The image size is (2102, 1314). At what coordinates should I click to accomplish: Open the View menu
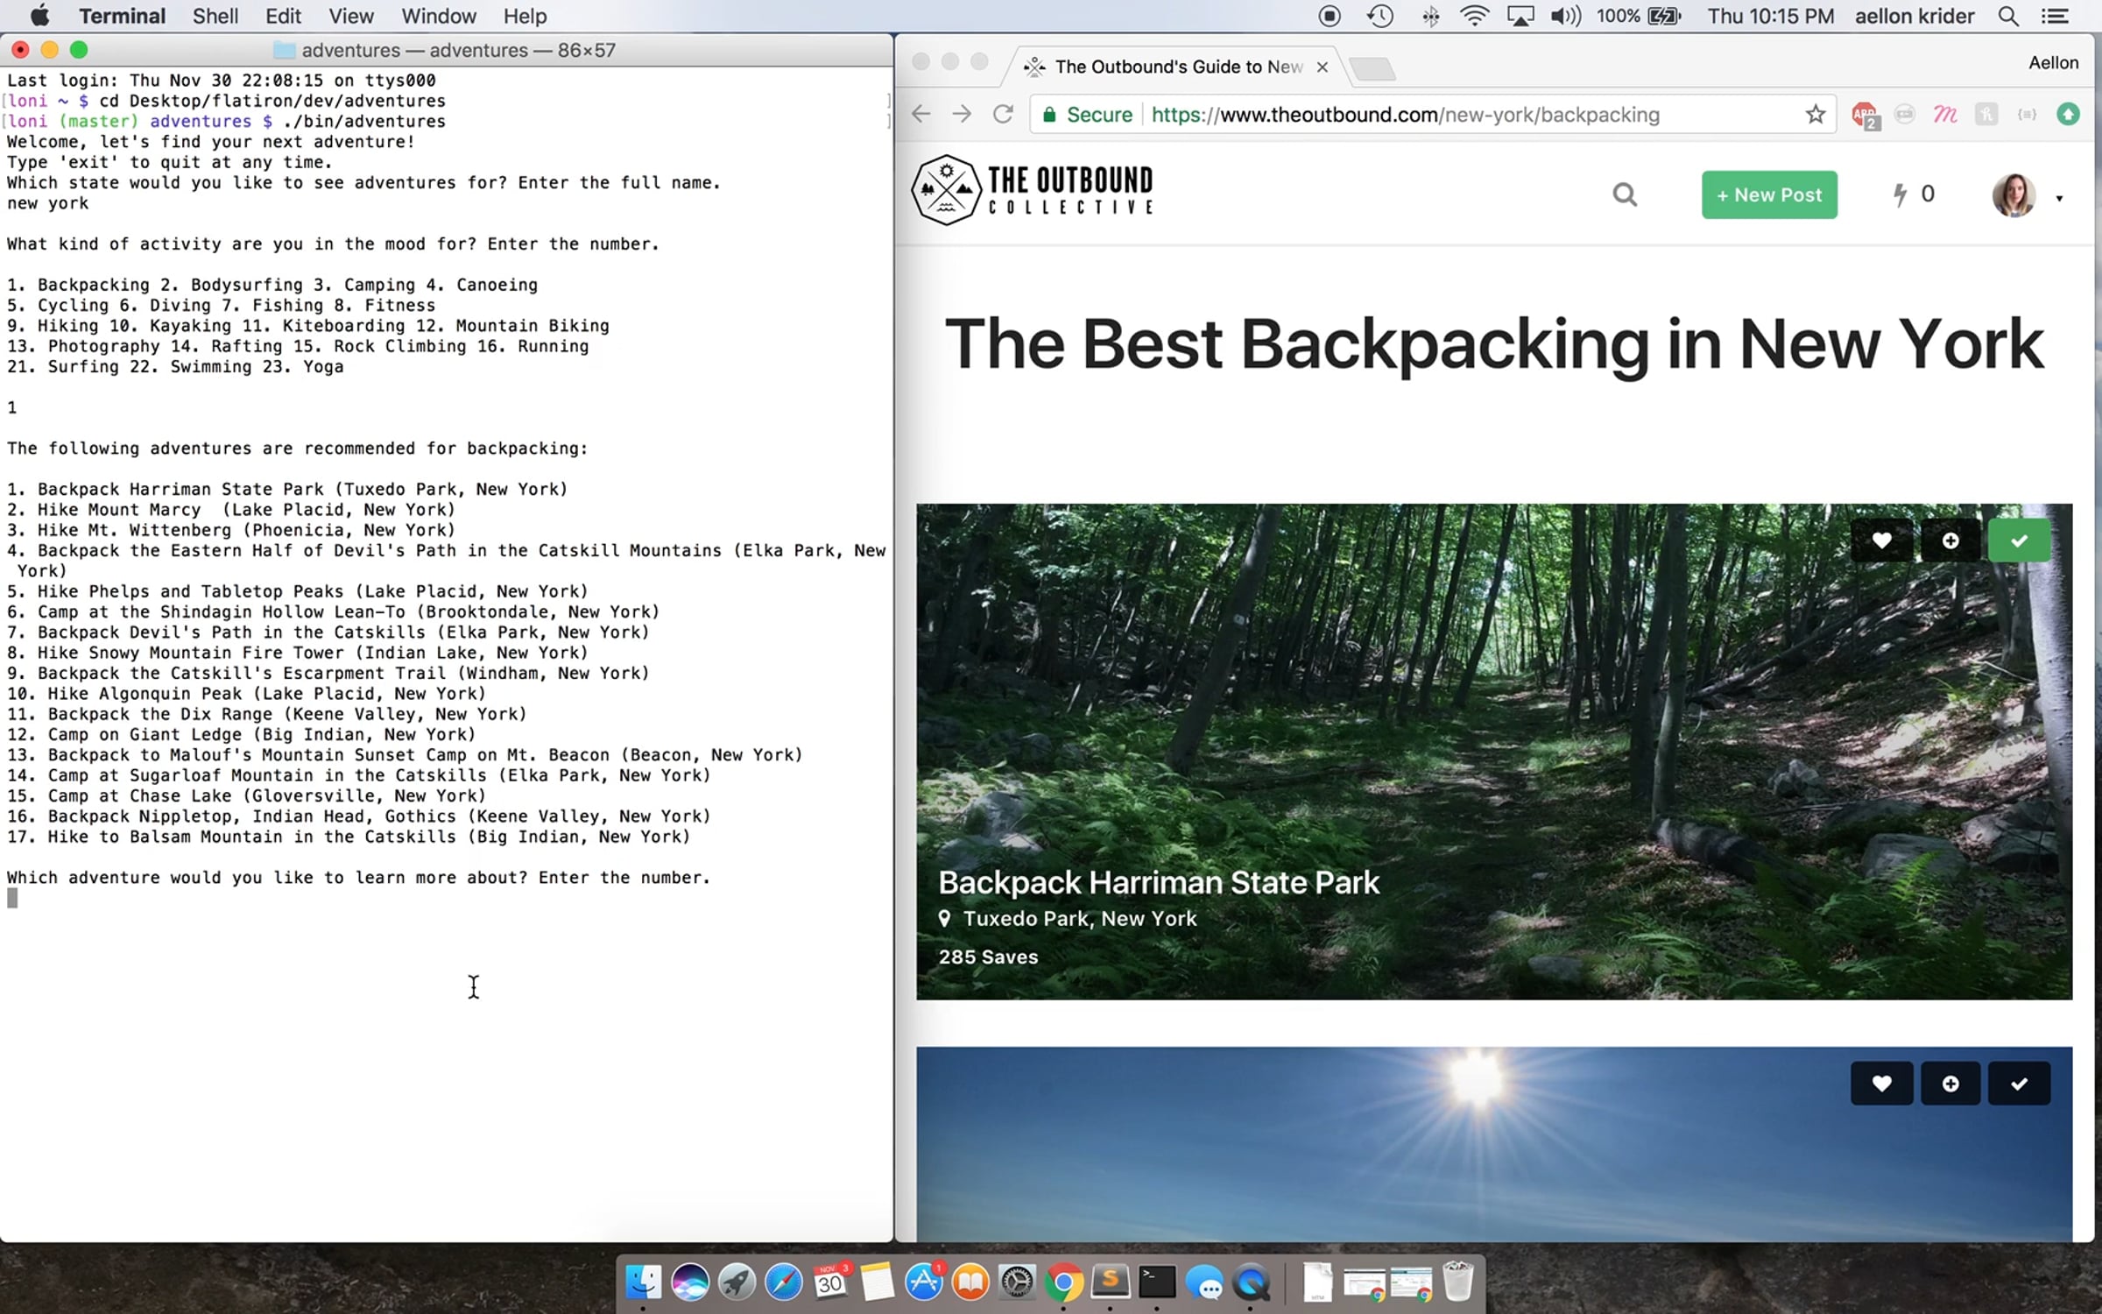[x=351, y=16]
